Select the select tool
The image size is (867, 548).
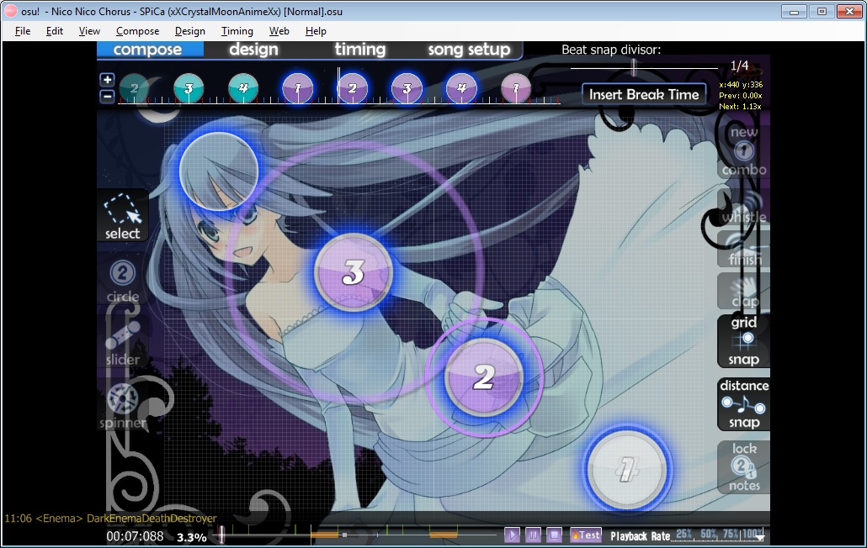click(x=122, y=216)
